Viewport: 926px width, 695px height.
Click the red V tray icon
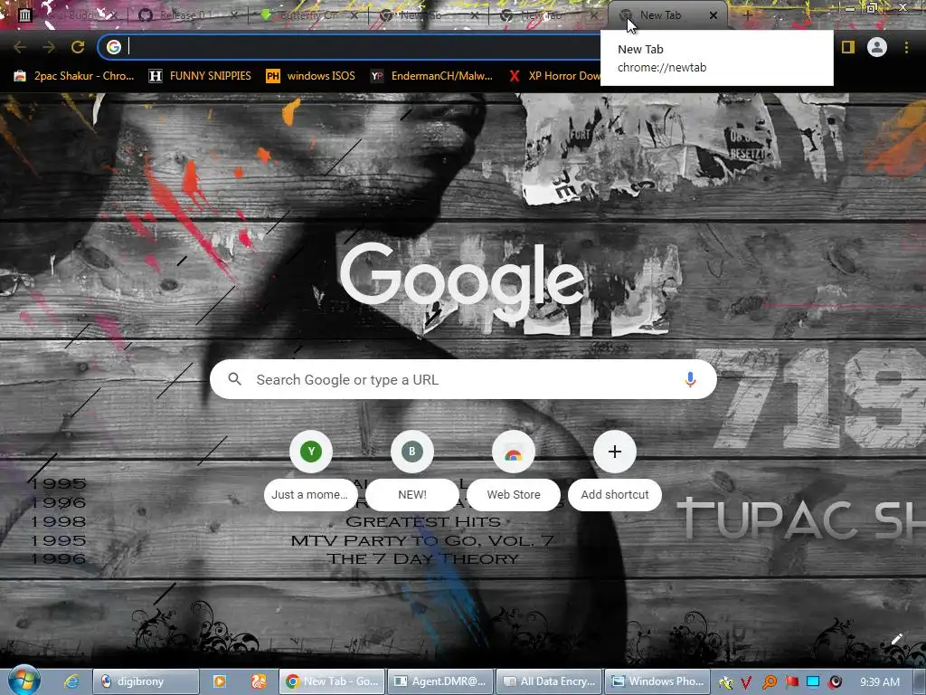(x=746, y=682)
